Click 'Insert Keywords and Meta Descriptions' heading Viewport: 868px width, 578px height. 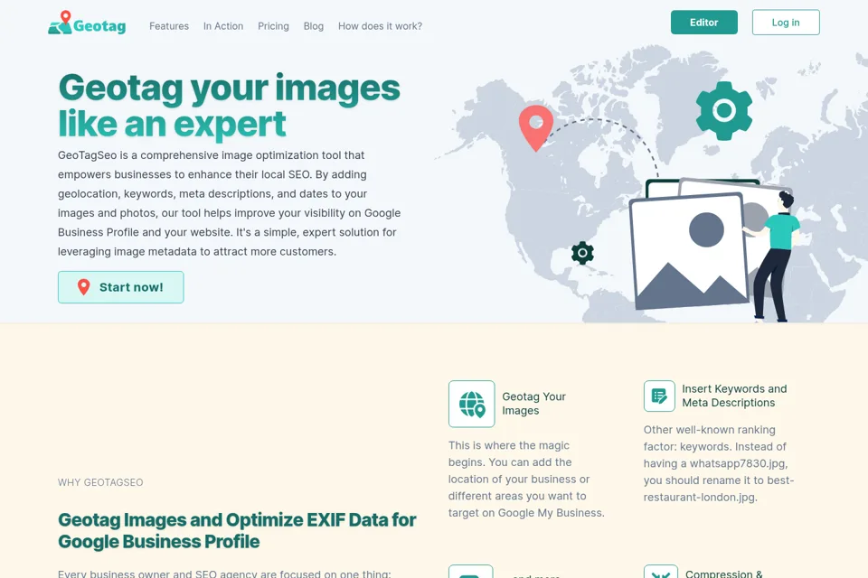(x=734, y=396)
